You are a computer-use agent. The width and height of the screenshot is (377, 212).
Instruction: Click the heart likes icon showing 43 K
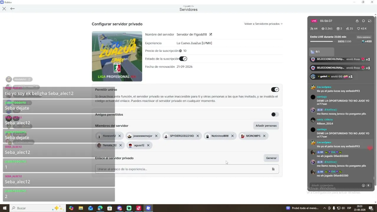tap(358, 29)
